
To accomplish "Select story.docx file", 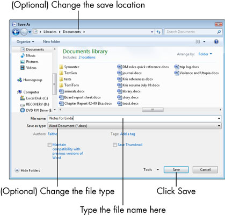I will [128, 97].
